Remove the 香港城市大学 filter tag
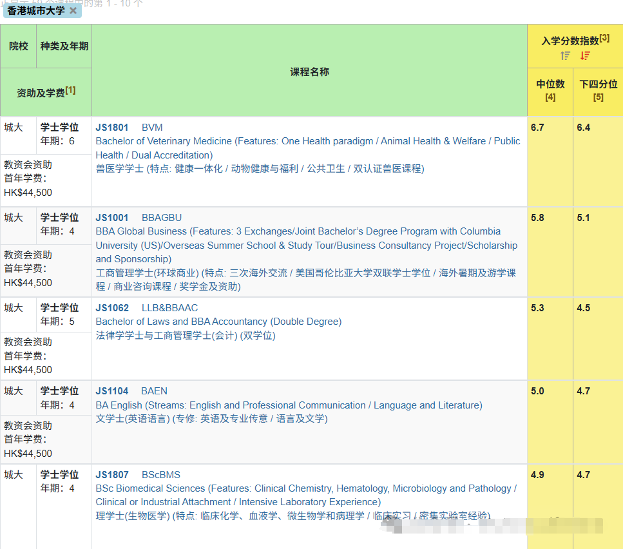This screenshot has width=623, height=549. [73, 11]
